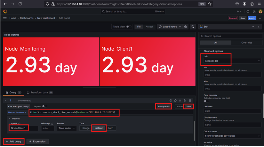Toggle the Grafana side navigation menu
This screenshot has width=264, height=147.
(5, 18)
